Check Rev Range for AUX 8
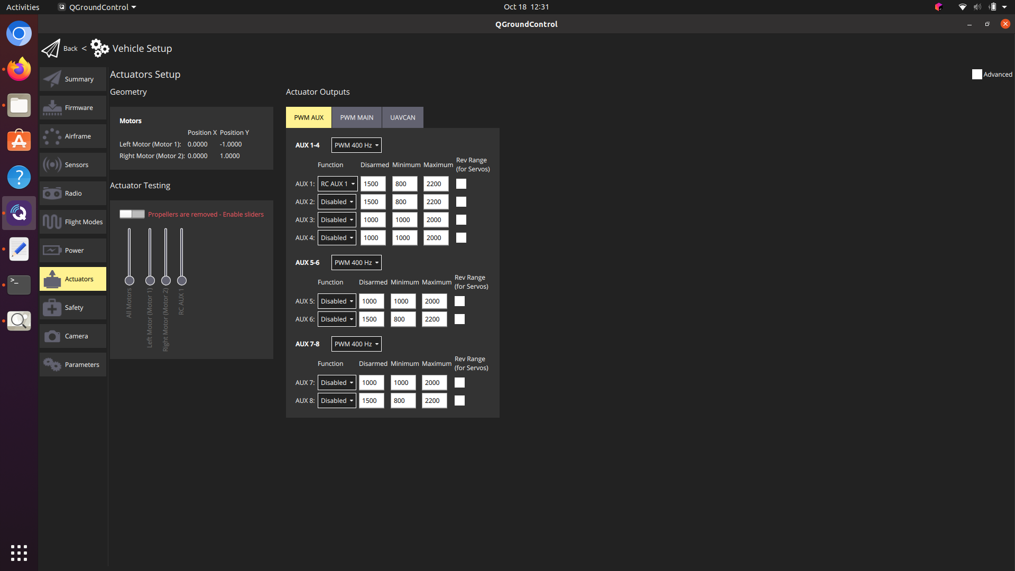1015x571 pixels. point(459,401)
